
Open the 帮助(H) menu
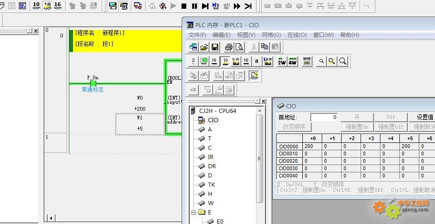point(349,35)
